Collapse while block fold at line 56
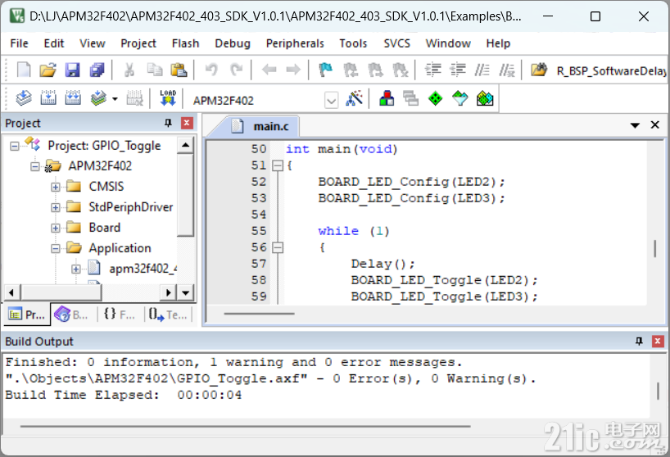The image size is (670, 457). (x=278, y=247)
